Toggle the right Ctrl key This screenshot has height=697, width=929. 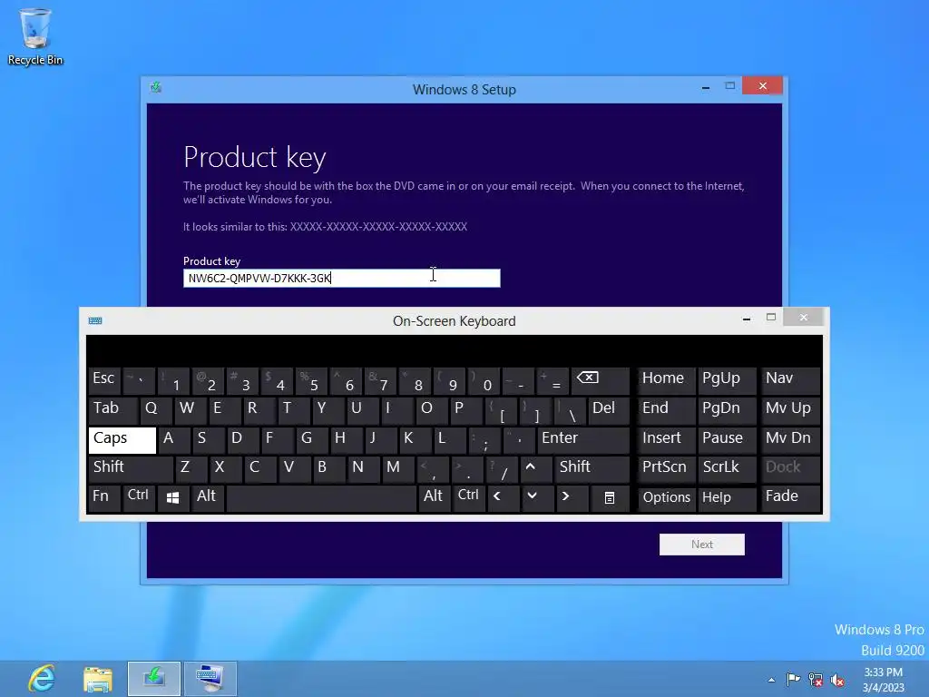tap(469, 498)
